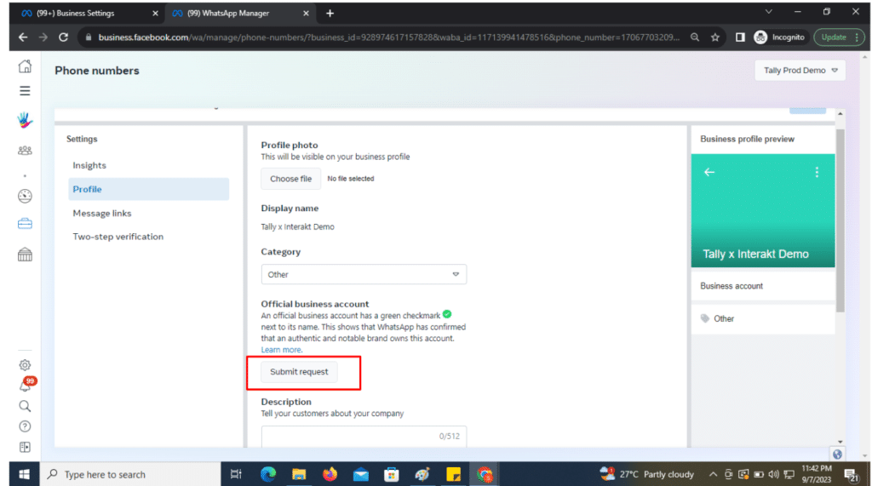This screenshot has width=872, height=486.
Task: Open File Explorer from taskbar
Action: point(299,474)
